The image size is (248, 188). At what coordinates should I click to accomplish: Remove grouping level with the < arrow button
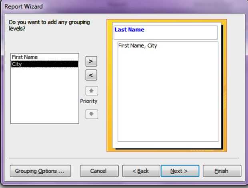click(x=91, y=75)
